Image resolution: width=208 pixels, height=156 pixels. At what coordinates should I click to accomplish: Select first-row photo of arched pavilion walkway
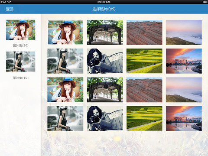[105, 32]
